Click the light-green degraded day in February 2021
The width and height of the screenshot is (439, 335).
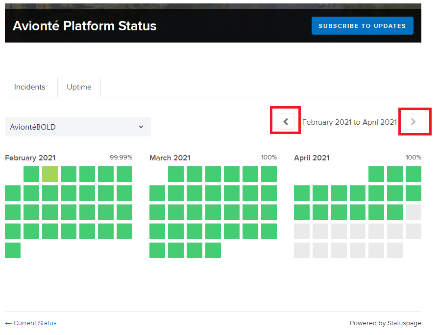click(50, 174)
